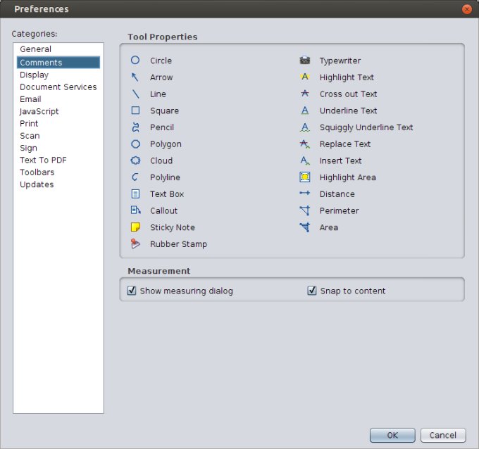
Task: Click the Highlight Area icon
Action: [305, 177]
